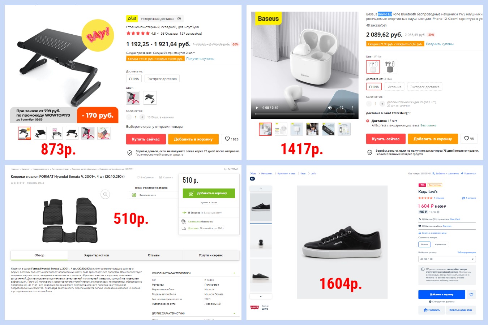The height and width of the screenshot is (325, 488).
Task: Expand Доставка в Saint Petersburg selector
Action: pyautogui.click(x=388, y=113)
